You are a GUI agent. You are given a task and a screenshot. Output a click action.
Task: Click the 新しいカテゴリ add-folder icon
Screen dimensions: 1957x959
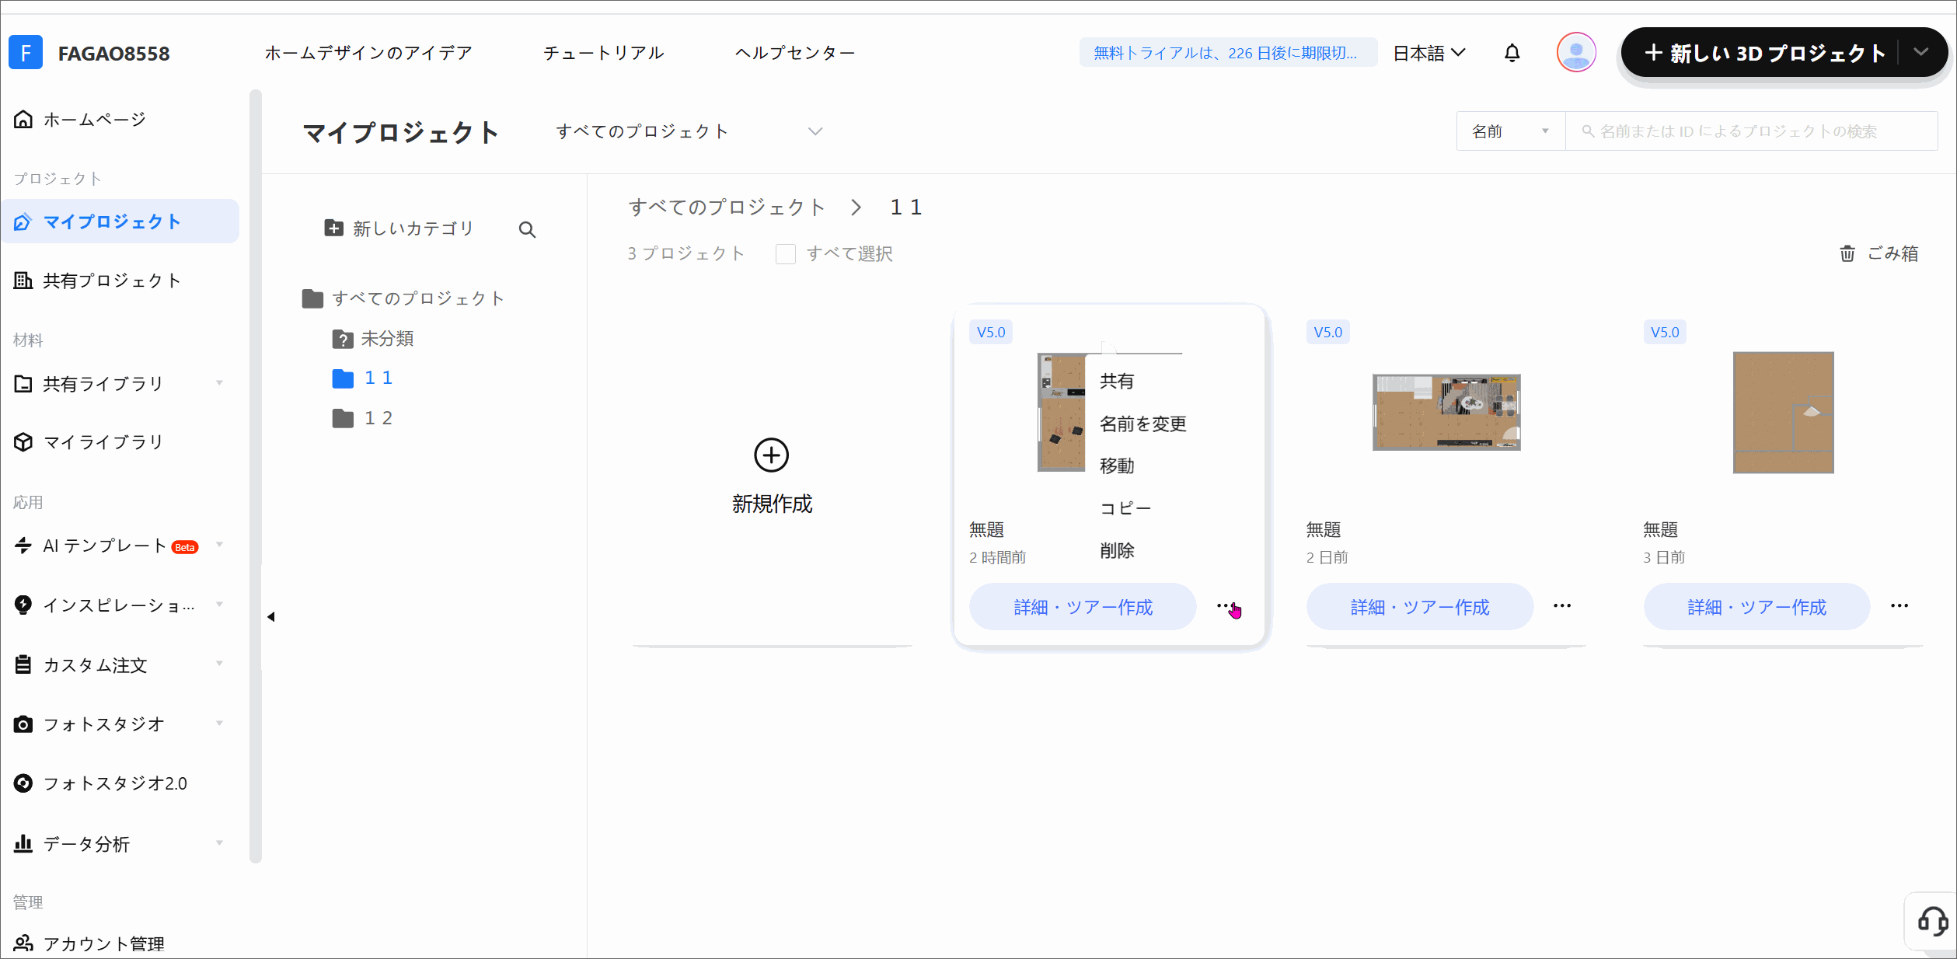pyautogui.click(x=333, y=228)
